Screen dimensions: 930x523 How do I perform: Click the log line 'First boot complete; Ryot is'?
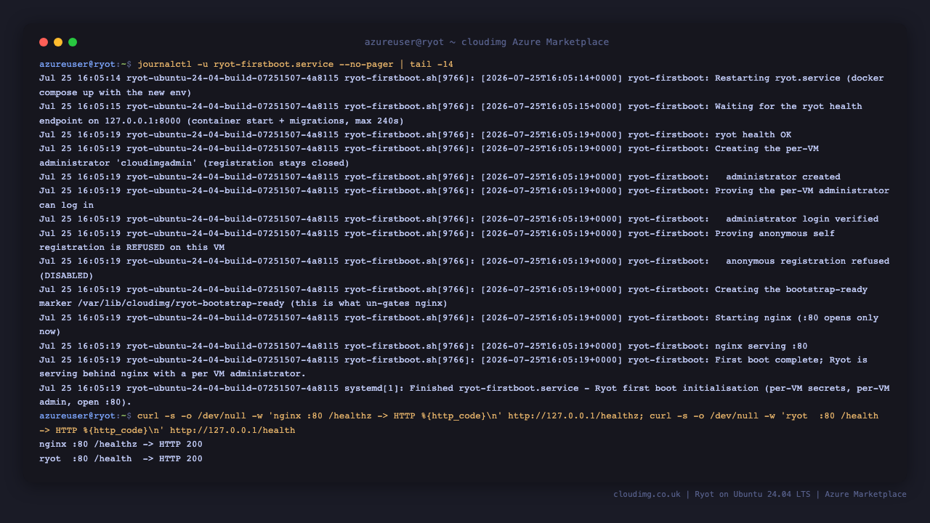[x=791, y=360]
